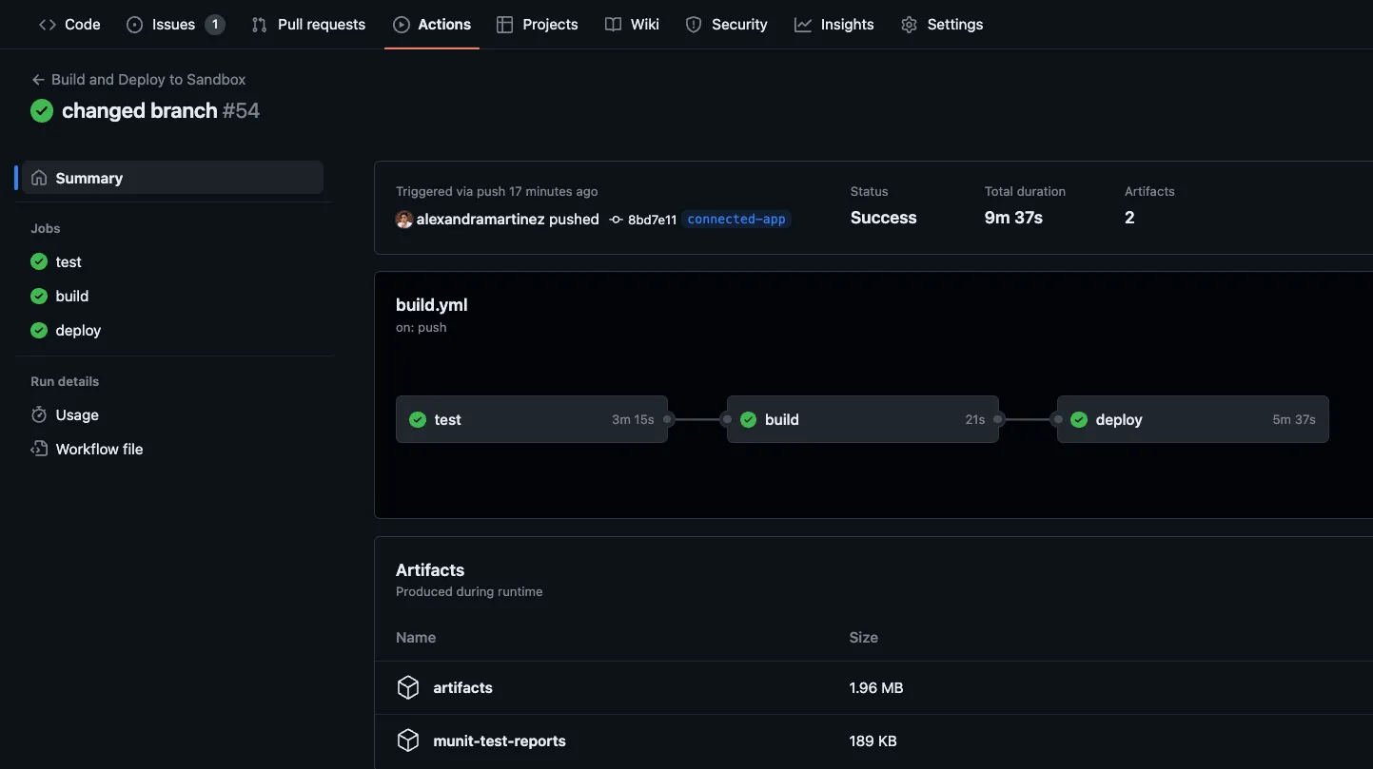Click the green check next to sidebar build job
Viewport: 1373px width, 769px height.
39,297
